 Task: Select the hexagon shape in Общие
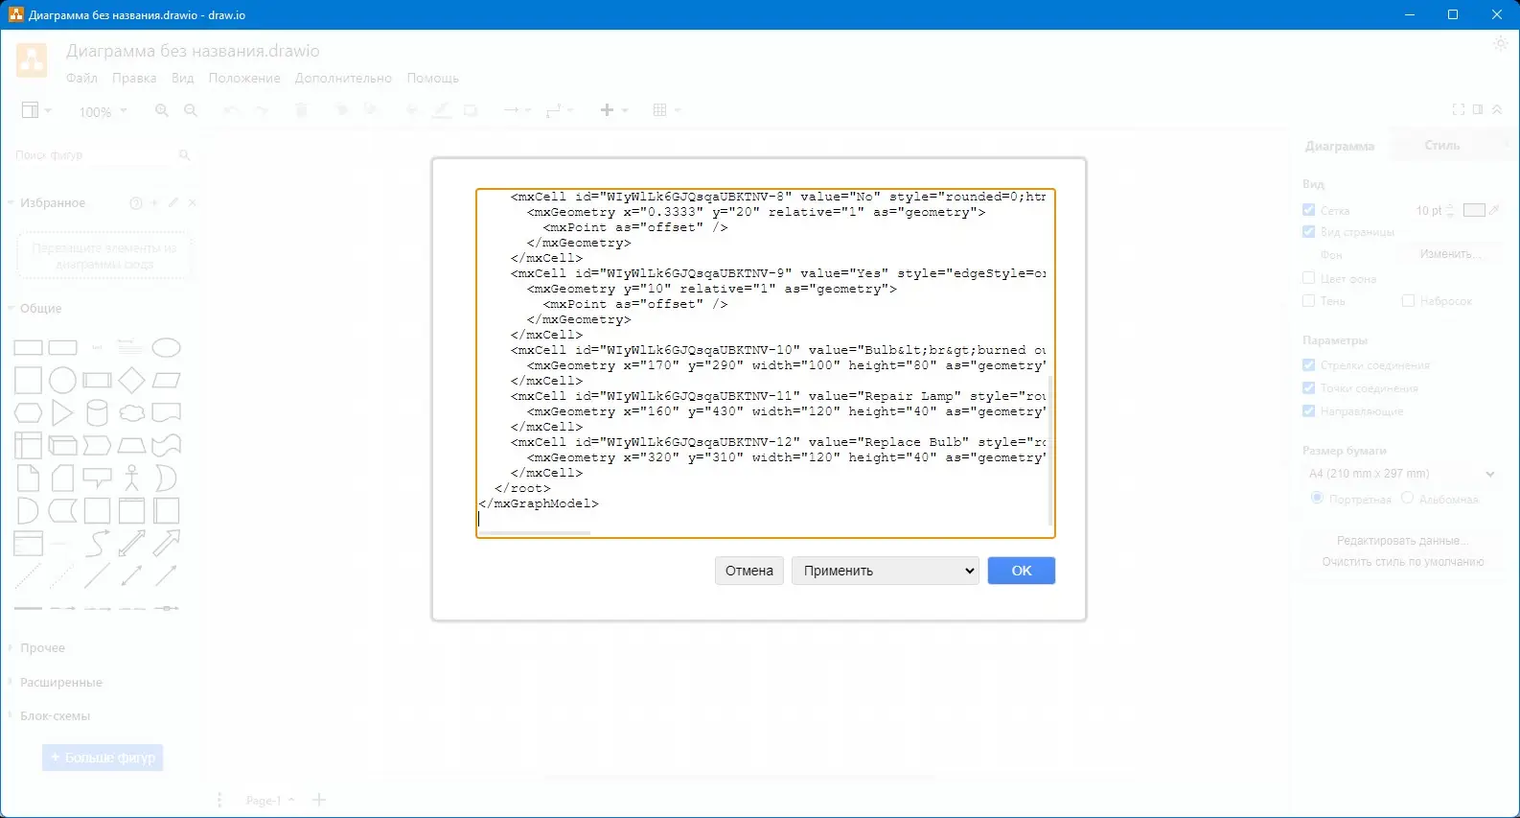(x=28, y=413)
